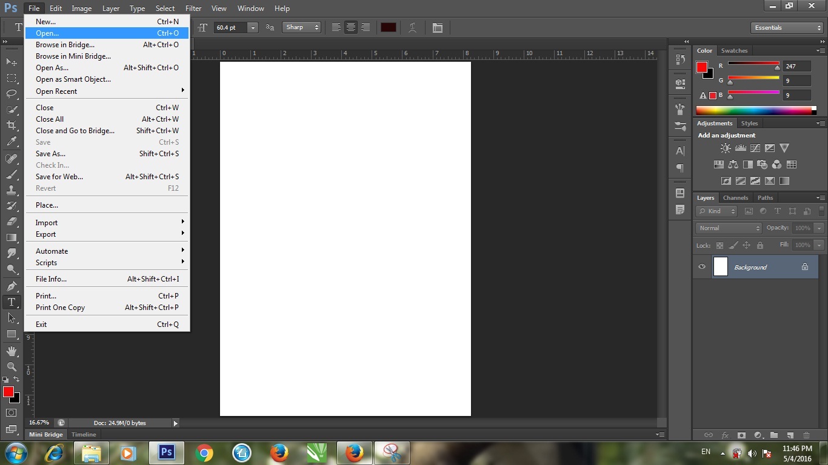This screenshot has width=828, height=465.
Task: Add a Curves adjustment
Action: [755, 148]
